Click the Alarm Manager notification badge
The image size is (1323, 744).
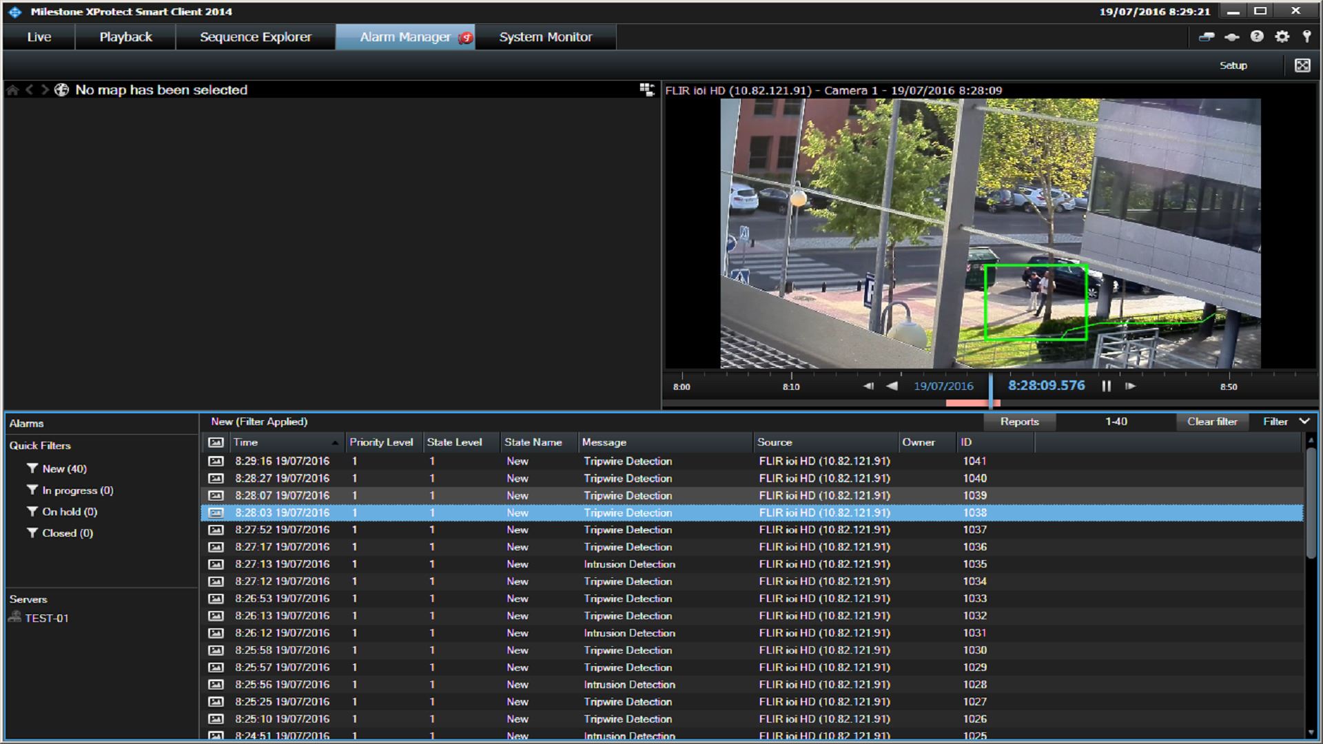click(466, 38)
